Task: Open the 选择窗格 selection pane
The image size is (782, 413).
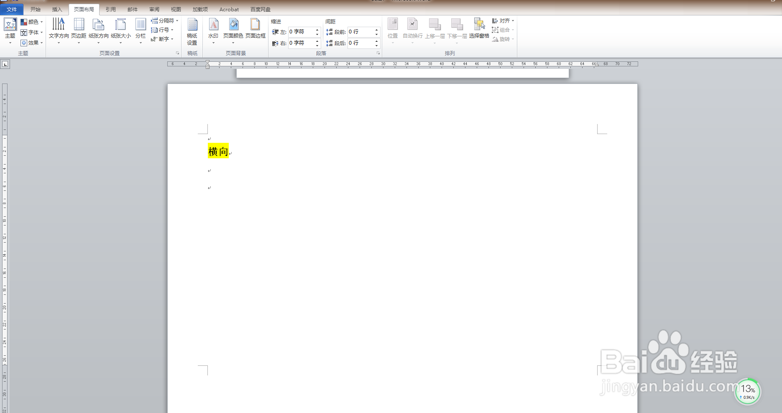Action: [479, 28]
